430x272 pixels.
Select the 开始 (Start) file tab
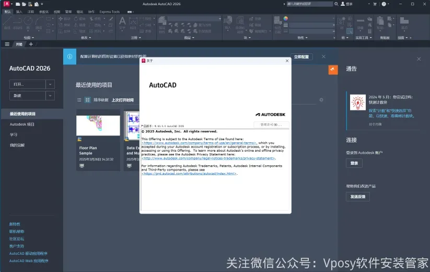click(19, 44)
